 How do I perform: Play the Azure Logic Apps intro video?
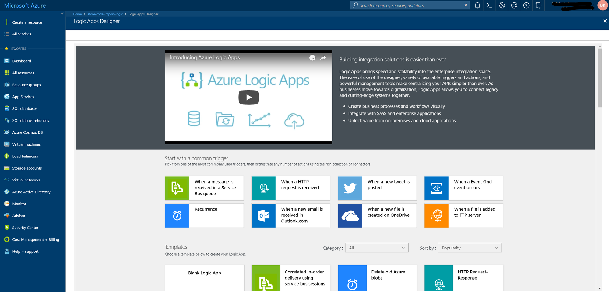tap(248, 97)
